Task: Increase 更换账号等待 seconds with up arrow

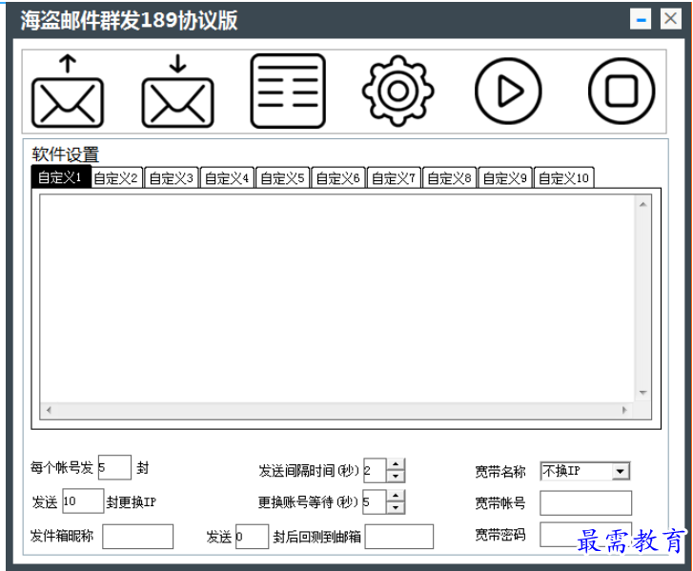Action: pos(396,496)
